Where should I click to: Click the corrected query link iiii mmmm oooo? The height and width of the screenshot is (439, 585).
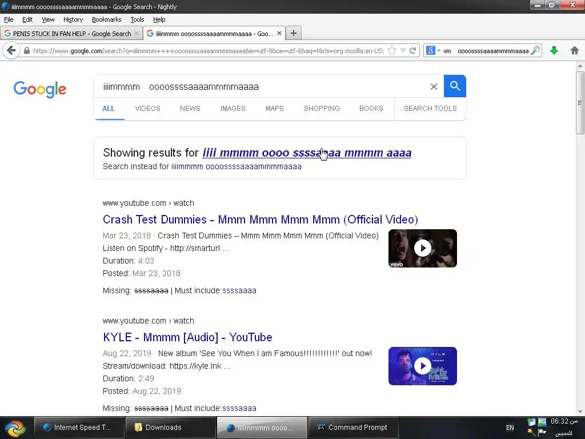coord(307,153)
